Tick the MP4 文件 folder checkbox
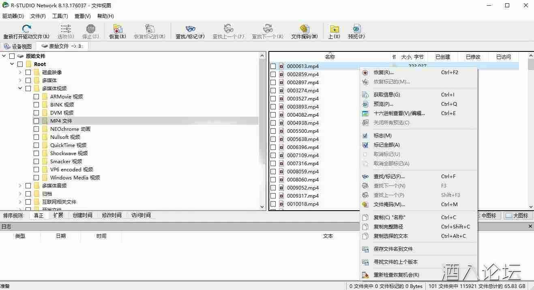Screen dimensions: 534x290 [x=36, y=121]
